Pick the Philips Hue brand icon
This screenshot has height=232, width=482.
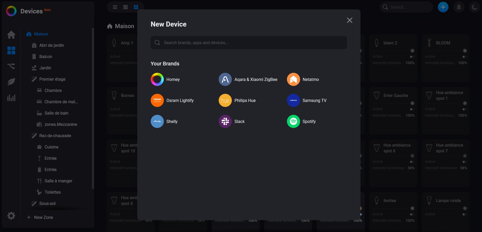(x=225, y=100)
